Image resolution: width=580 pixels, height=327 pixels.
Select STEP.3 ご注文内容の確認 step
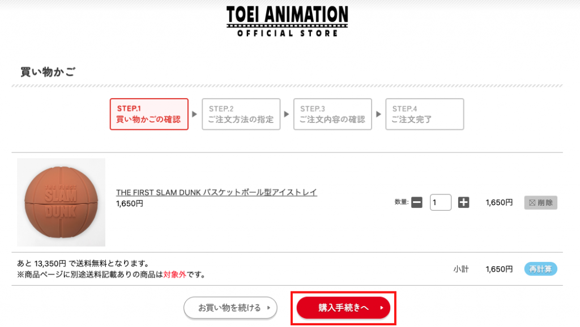point(332,114)
